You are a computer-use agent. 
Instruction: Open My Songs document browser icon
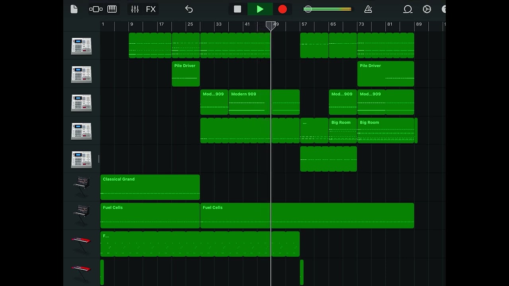(74, 9)
